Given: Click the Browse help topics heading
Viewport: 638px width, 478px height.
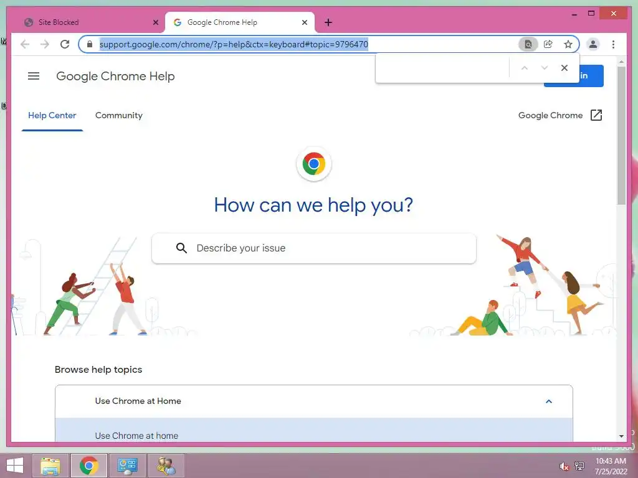Looking at the screenshot, I should (x=98, y=370).
